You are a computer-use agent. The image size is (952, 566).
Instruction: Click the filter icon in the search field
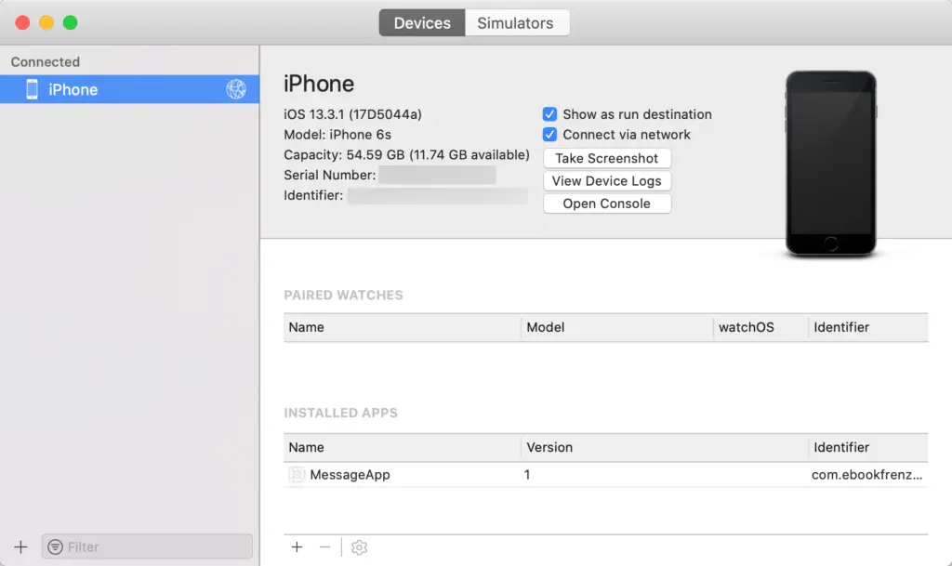point(55,546)
